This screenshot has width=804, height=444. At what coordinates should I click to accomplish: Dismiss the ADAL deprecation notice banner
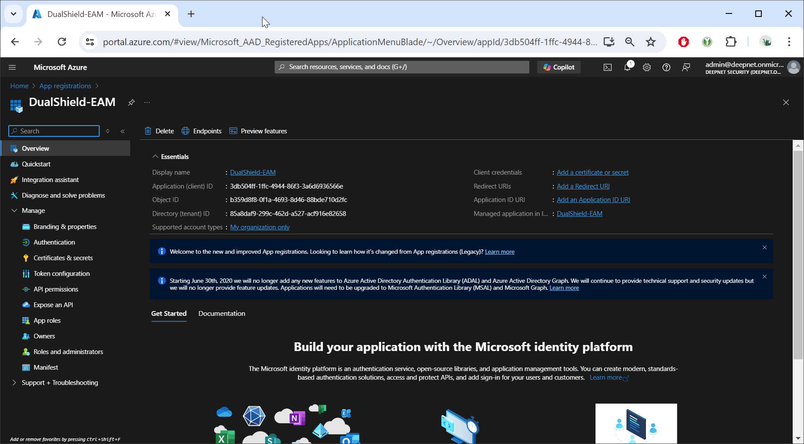pos(764,277)
